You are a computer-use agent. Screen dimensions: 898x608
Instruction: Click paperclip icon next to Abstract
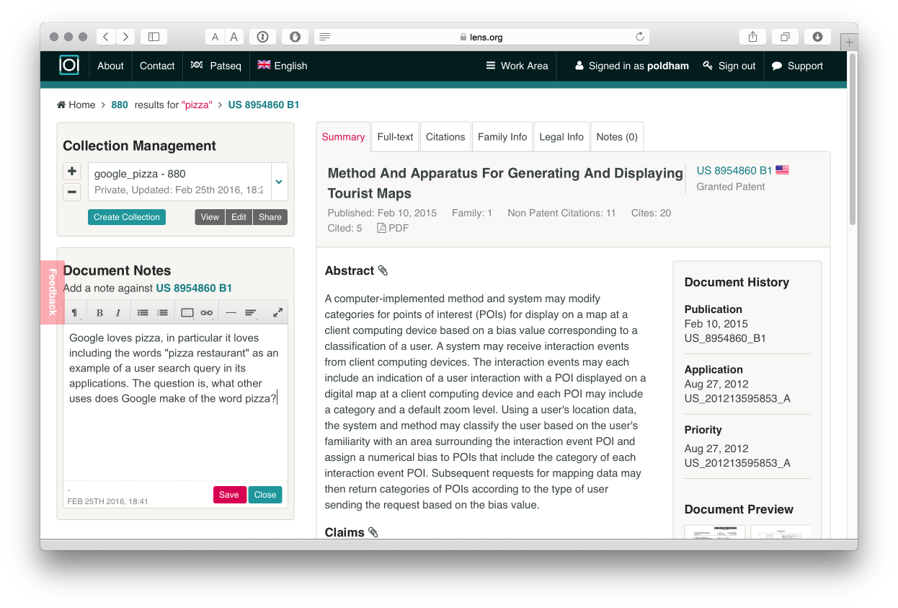pos(383,270)
